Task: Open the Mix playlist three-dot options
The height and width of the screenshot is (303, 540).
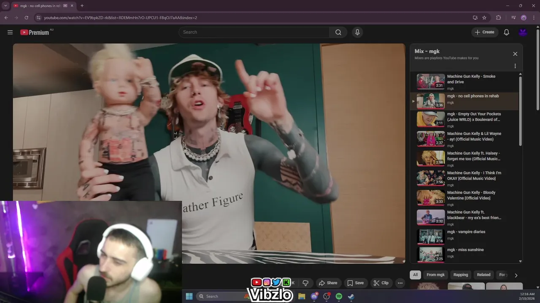Action: point(515,66)
